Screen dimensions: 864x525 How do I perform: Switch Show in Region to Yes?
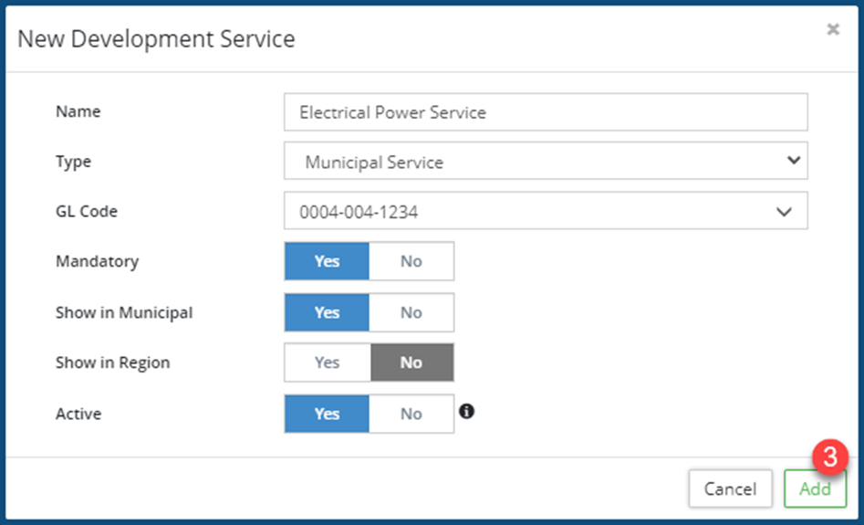[x=327, y=362]
